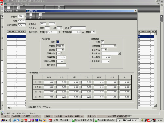Switch to 森林施業計画作成支 taskbar button
Viewport: 164px width, 123px height.
tap(106, 120)
